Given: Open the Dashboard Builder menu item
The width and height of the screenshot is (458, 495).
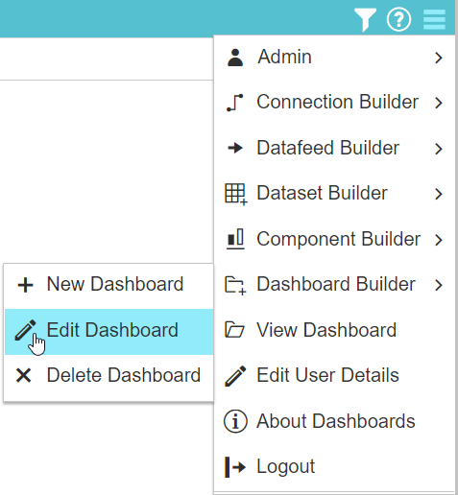Looking at the screenshot, I should click(x=334, y=285).
